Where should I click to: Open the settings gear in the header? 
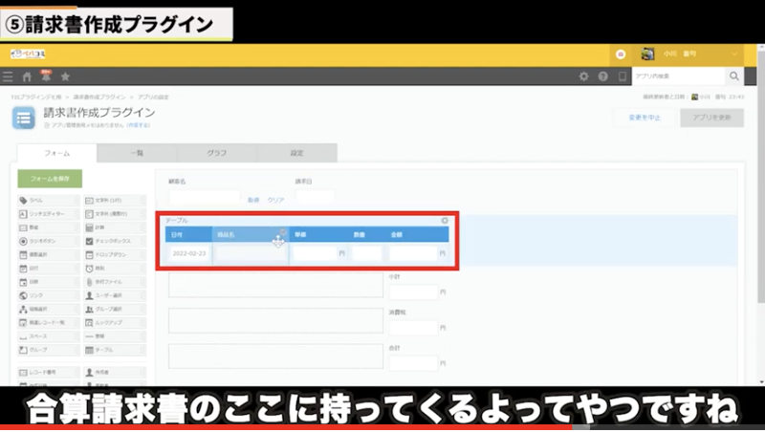click(583, 76)
